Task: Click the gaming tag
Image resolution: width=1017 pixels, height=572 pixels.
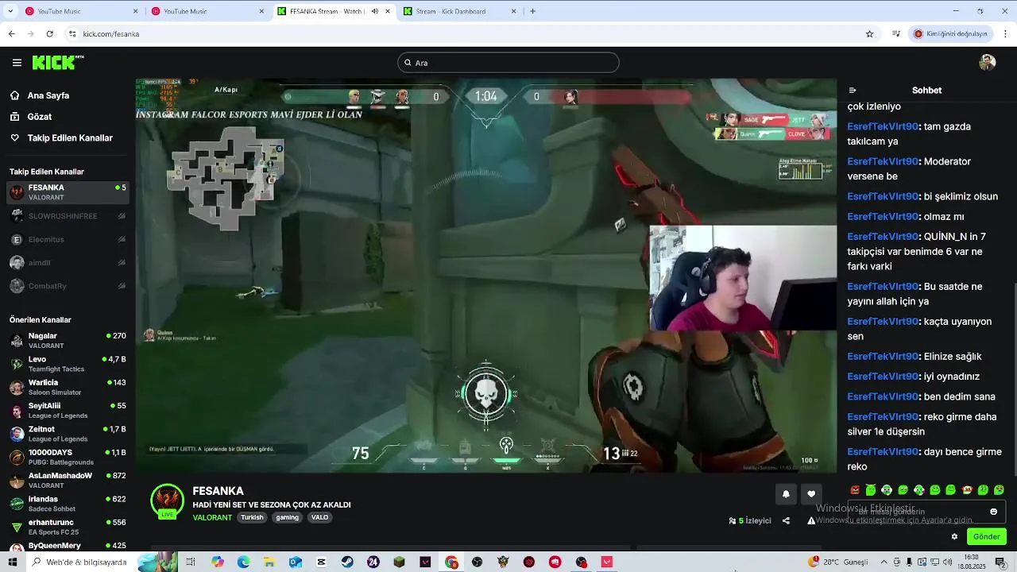Action: point(287,517)
